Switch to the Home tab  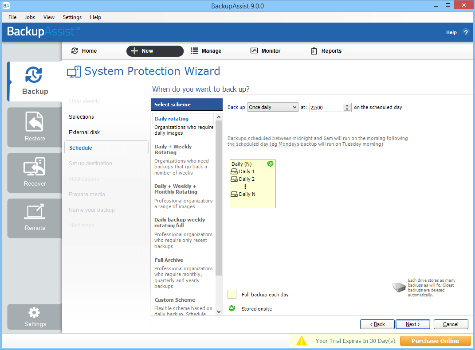[84, 51]
